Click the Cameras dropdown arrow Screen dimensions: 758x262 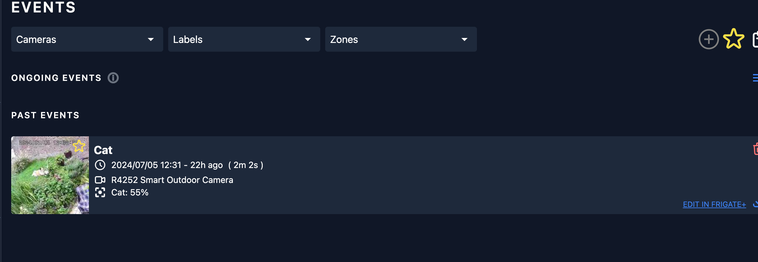[151, 40]
